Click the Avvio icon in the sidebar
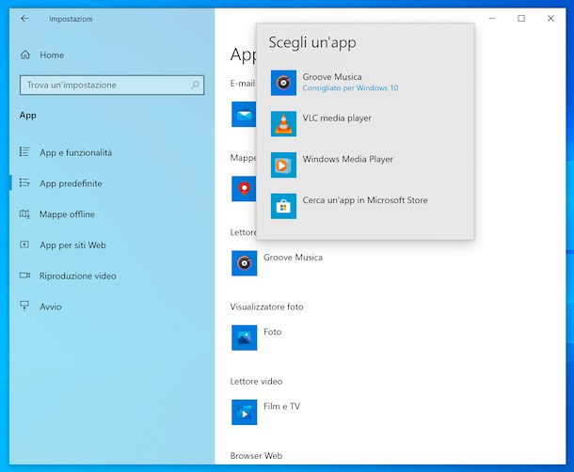This screenshot has height=472, width=574. [24, 306]
